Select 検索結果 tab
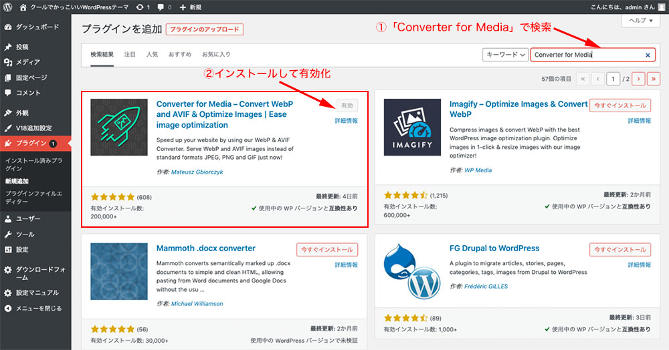 click(102, 55)
